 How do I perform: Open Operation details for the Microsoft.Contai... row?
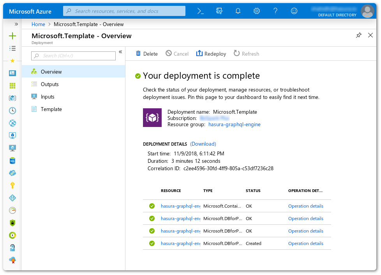[306, 206]
